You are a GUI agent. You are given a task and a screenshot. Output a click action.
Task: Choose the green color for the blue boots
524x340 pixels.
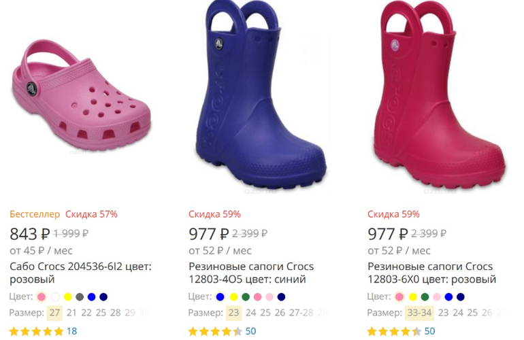coord(246,297)
